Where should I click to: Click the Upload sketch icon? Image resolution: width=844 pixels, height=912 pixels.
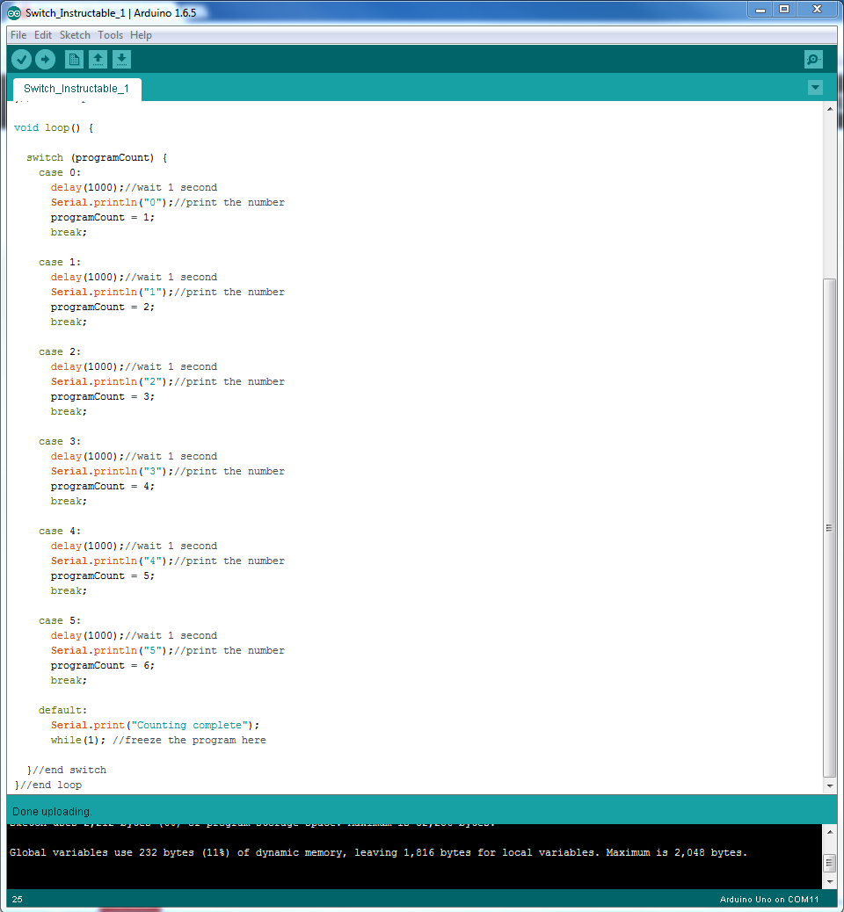[x=45, y=59]
